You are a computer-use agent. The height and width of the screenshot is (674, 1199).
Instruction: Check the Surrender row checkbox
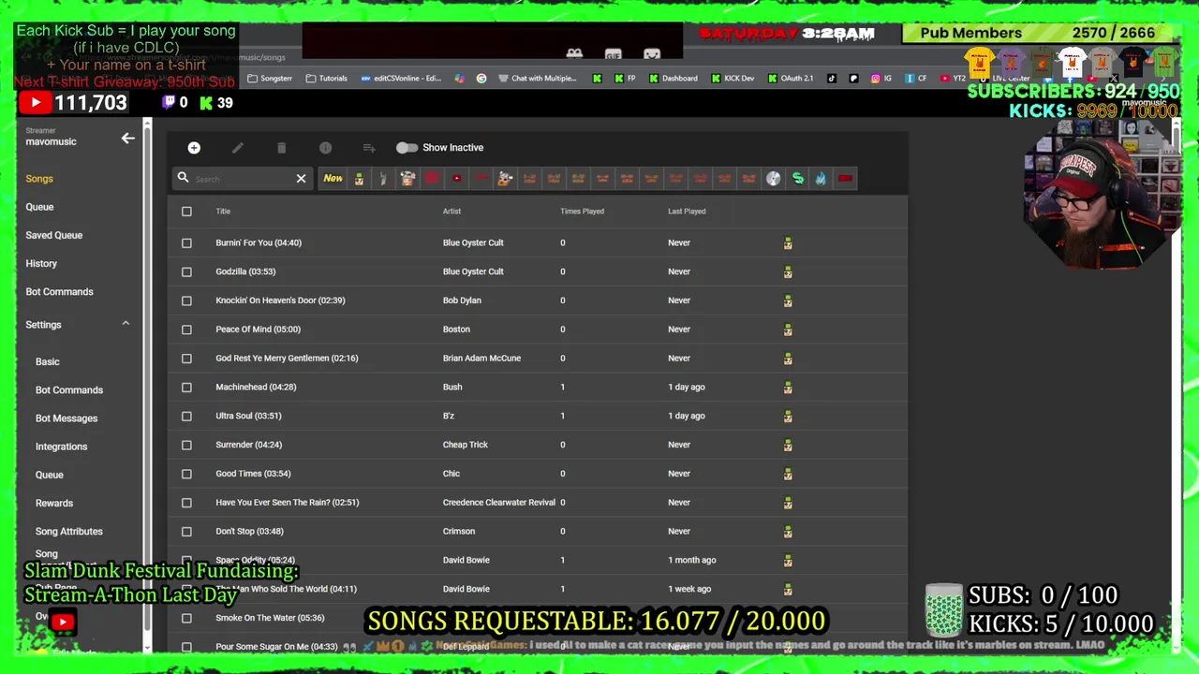pos(186,446)
